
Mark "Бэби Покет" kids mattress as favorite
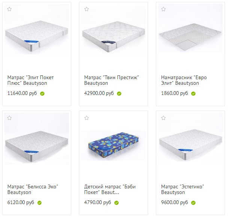pos(87,118)
